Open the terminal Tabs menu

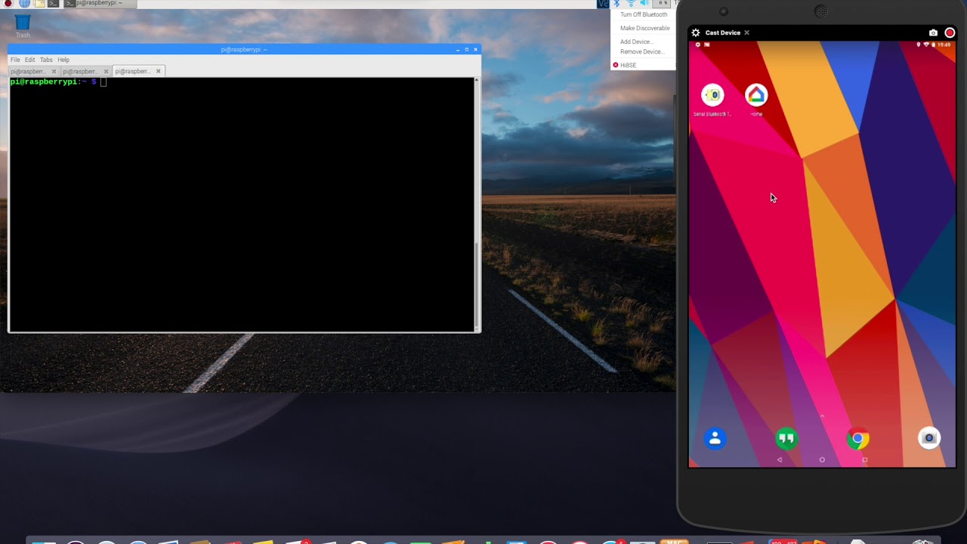click(x=46, y=60)
